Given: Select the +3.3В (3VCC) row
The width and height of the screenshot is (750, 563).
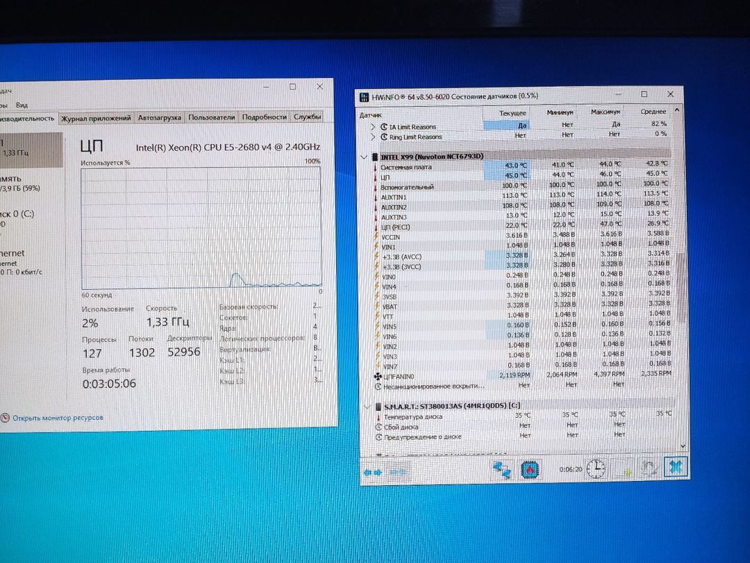Looking at the screenshot, I should pyautogui.click(x=522, y=266).
